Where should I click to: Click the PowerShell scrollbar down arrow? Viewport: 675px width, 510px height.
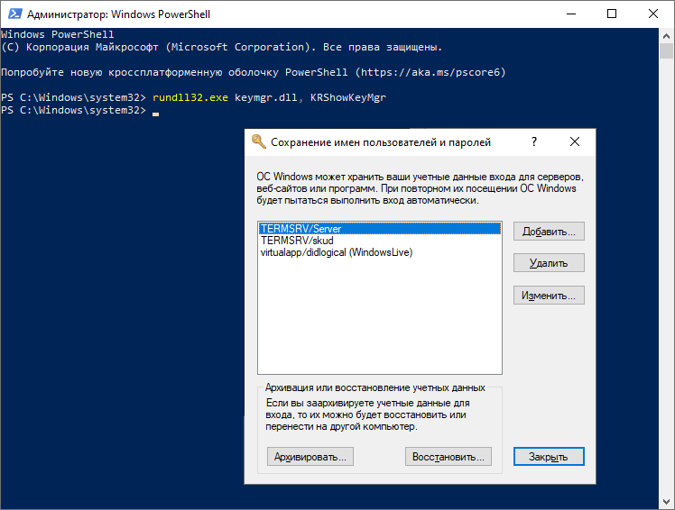click(666, 501)
